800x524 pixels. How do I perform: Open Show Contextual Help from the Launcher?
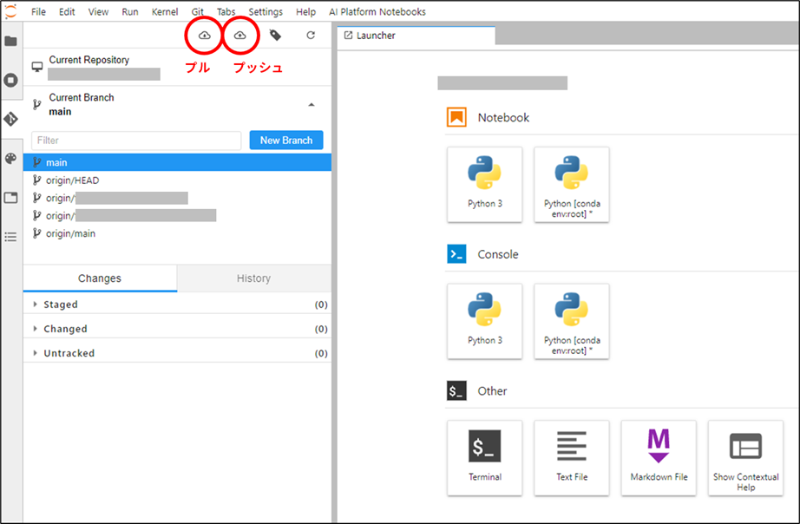744,458
